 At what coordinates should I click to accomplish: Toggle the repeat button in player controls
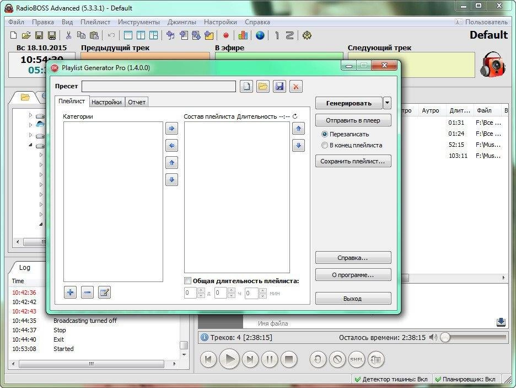click(x=318, y=359)
